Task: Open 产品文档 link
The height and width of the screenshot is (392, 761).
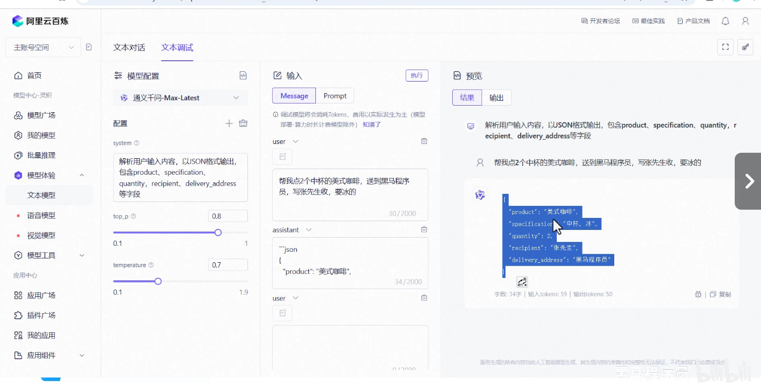Action: click(693, 21)
